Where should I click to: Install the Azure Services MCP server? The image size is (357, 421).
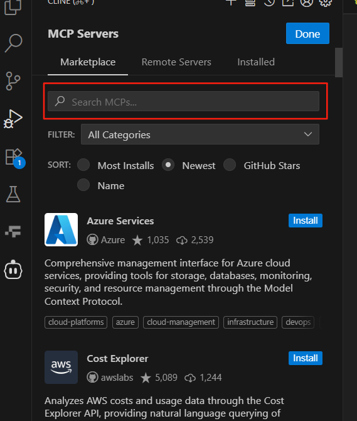(306, 221)
